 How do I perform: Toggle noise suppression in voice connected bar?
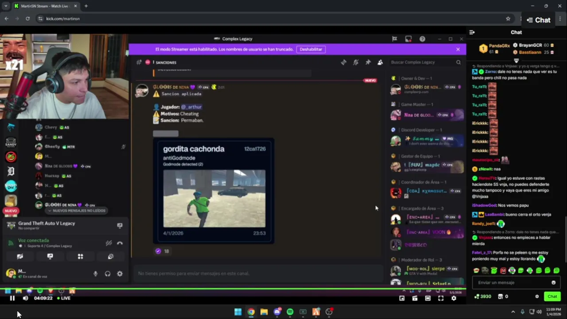[109, 243]
